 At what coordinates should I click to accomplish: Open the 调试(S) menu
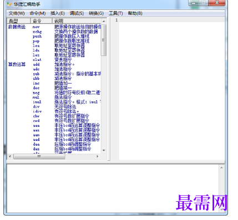77,13
